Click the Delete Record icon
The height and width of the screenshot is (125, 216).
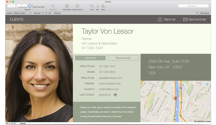[77, 6]
